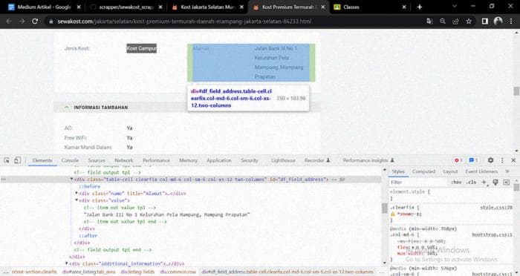Open the Console panel tab
This screenshot has height=276, width=520.
70,160
